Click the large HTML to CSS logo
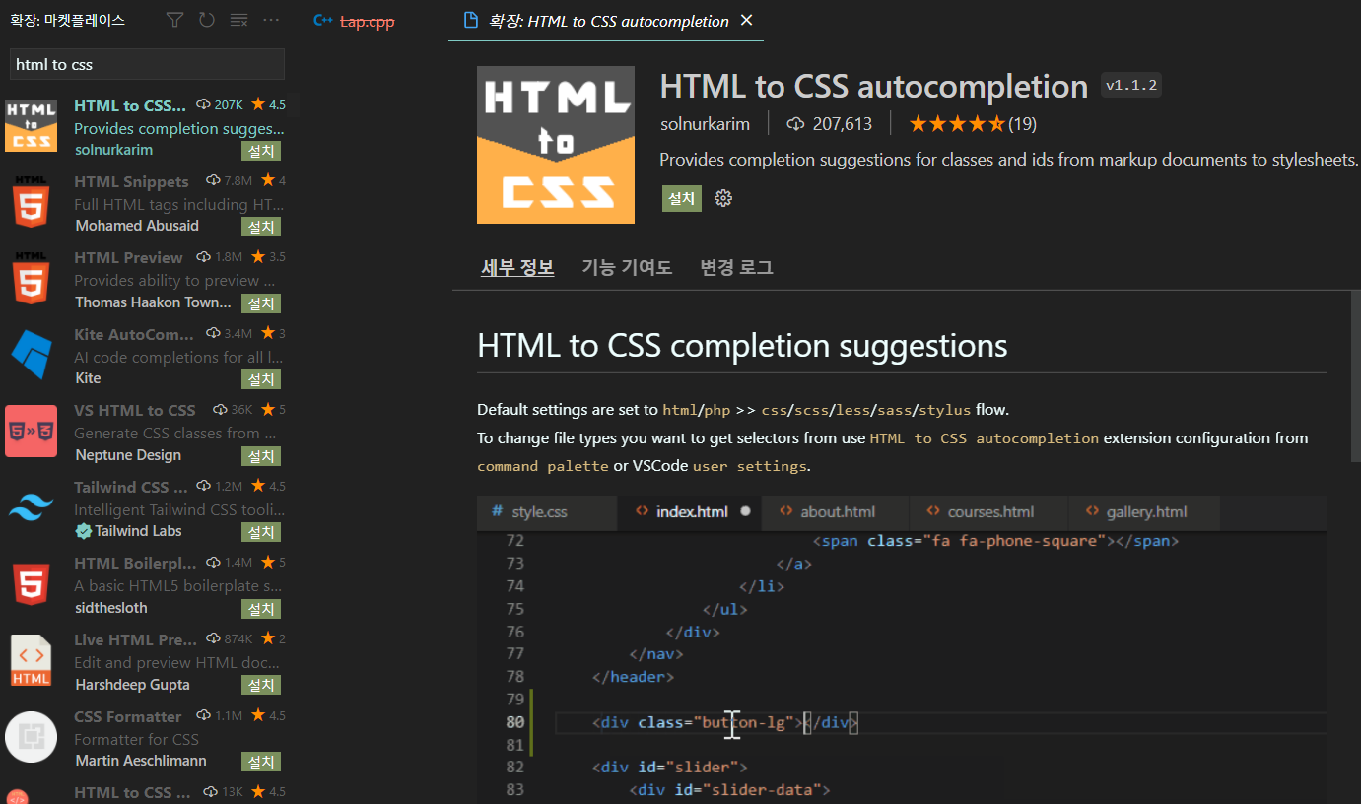 tap(556, 145)
